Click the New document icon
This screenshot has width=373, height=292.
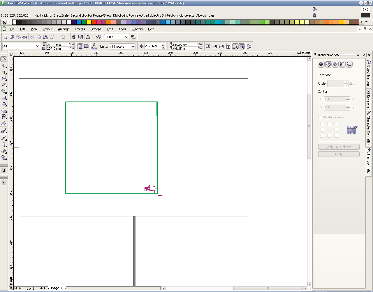click(6, 37)
